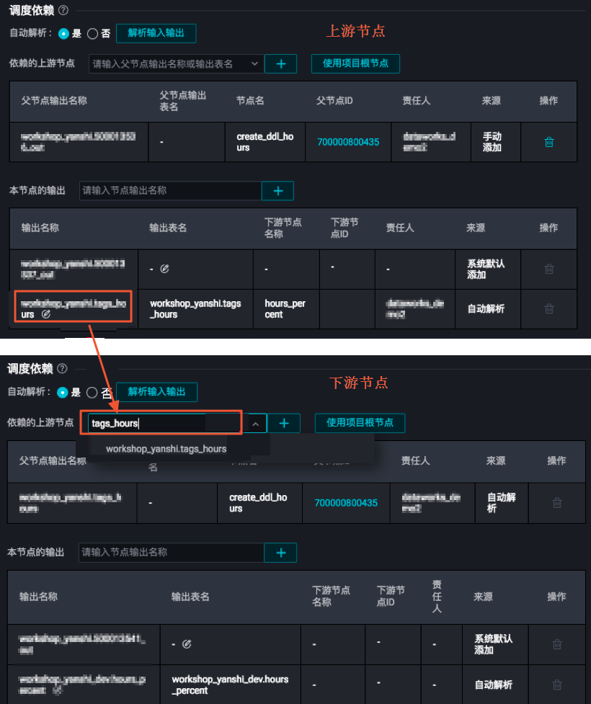
Task: Click help icon beside lower 调度依赖 title
Action: pos(63,369)
